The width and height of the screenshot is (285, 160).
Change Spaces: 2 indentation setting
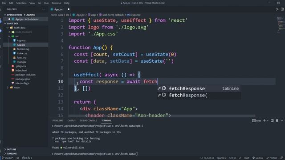point(222,158)
